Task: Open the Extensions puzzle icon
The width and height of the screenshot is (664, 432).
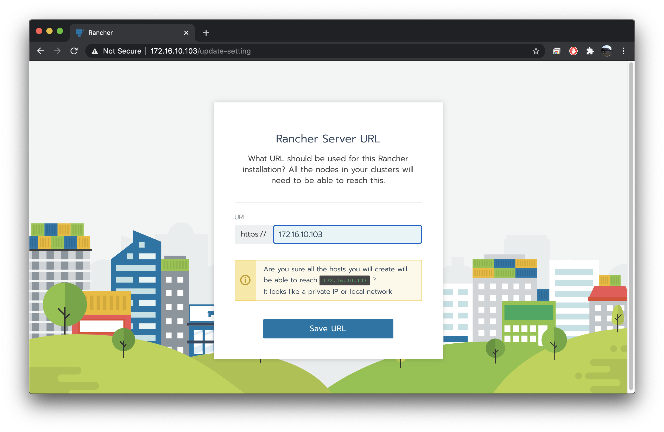Action: tap(590, 51)
